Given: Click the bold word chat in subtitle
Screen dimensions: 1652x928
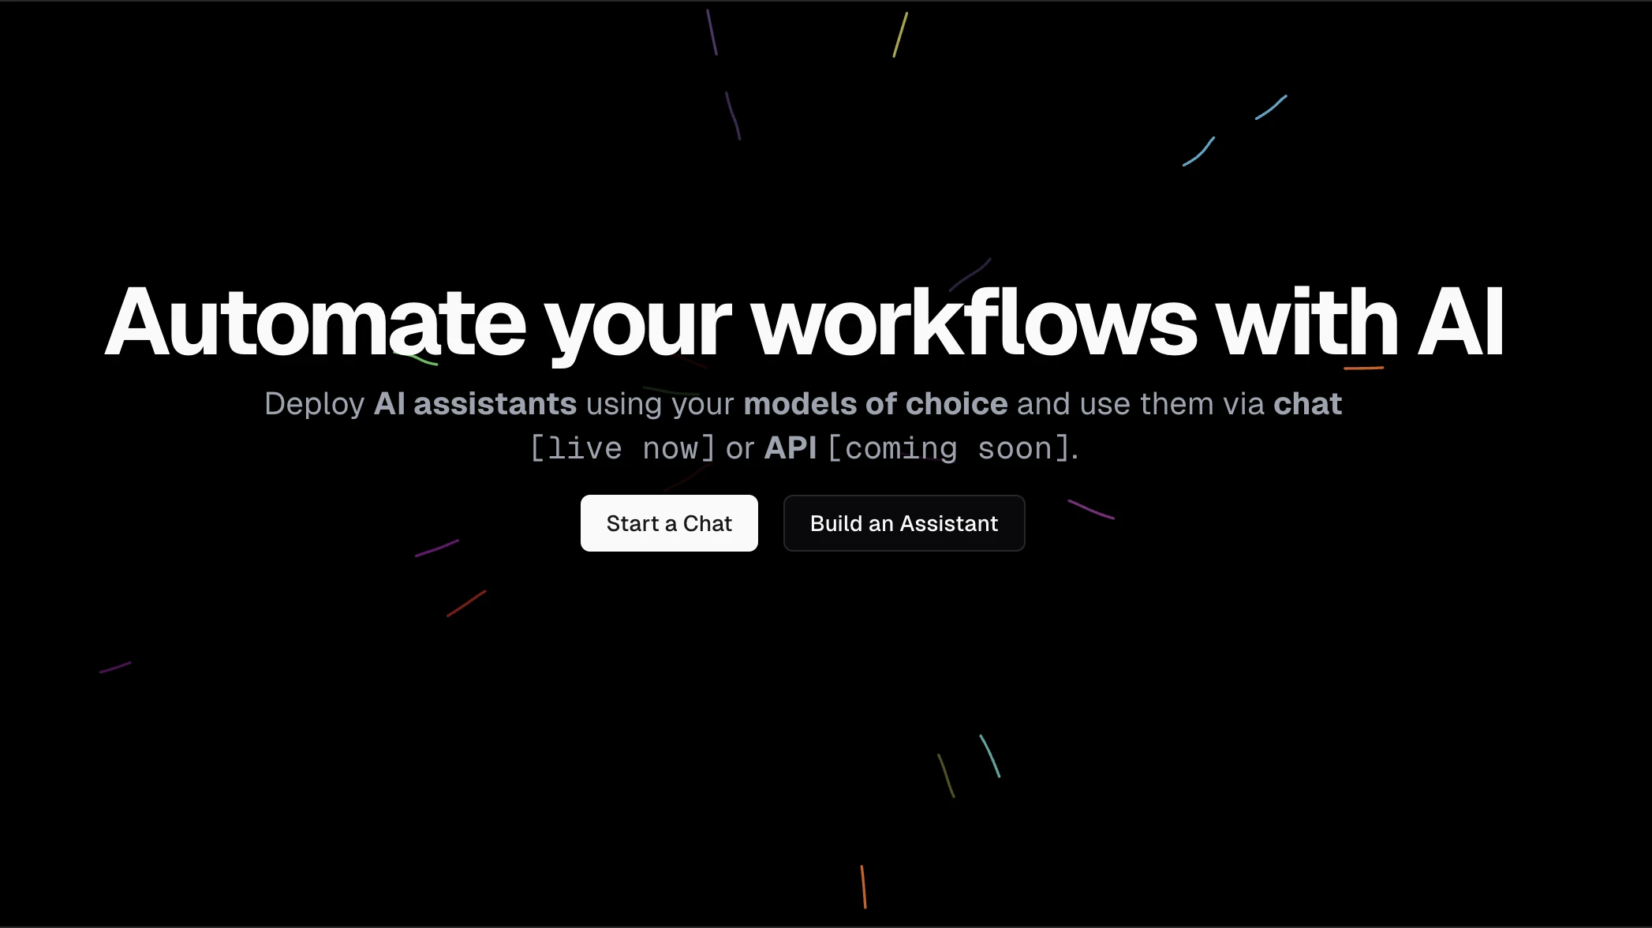Looking at the screenshot, I should coord(1308,404).
